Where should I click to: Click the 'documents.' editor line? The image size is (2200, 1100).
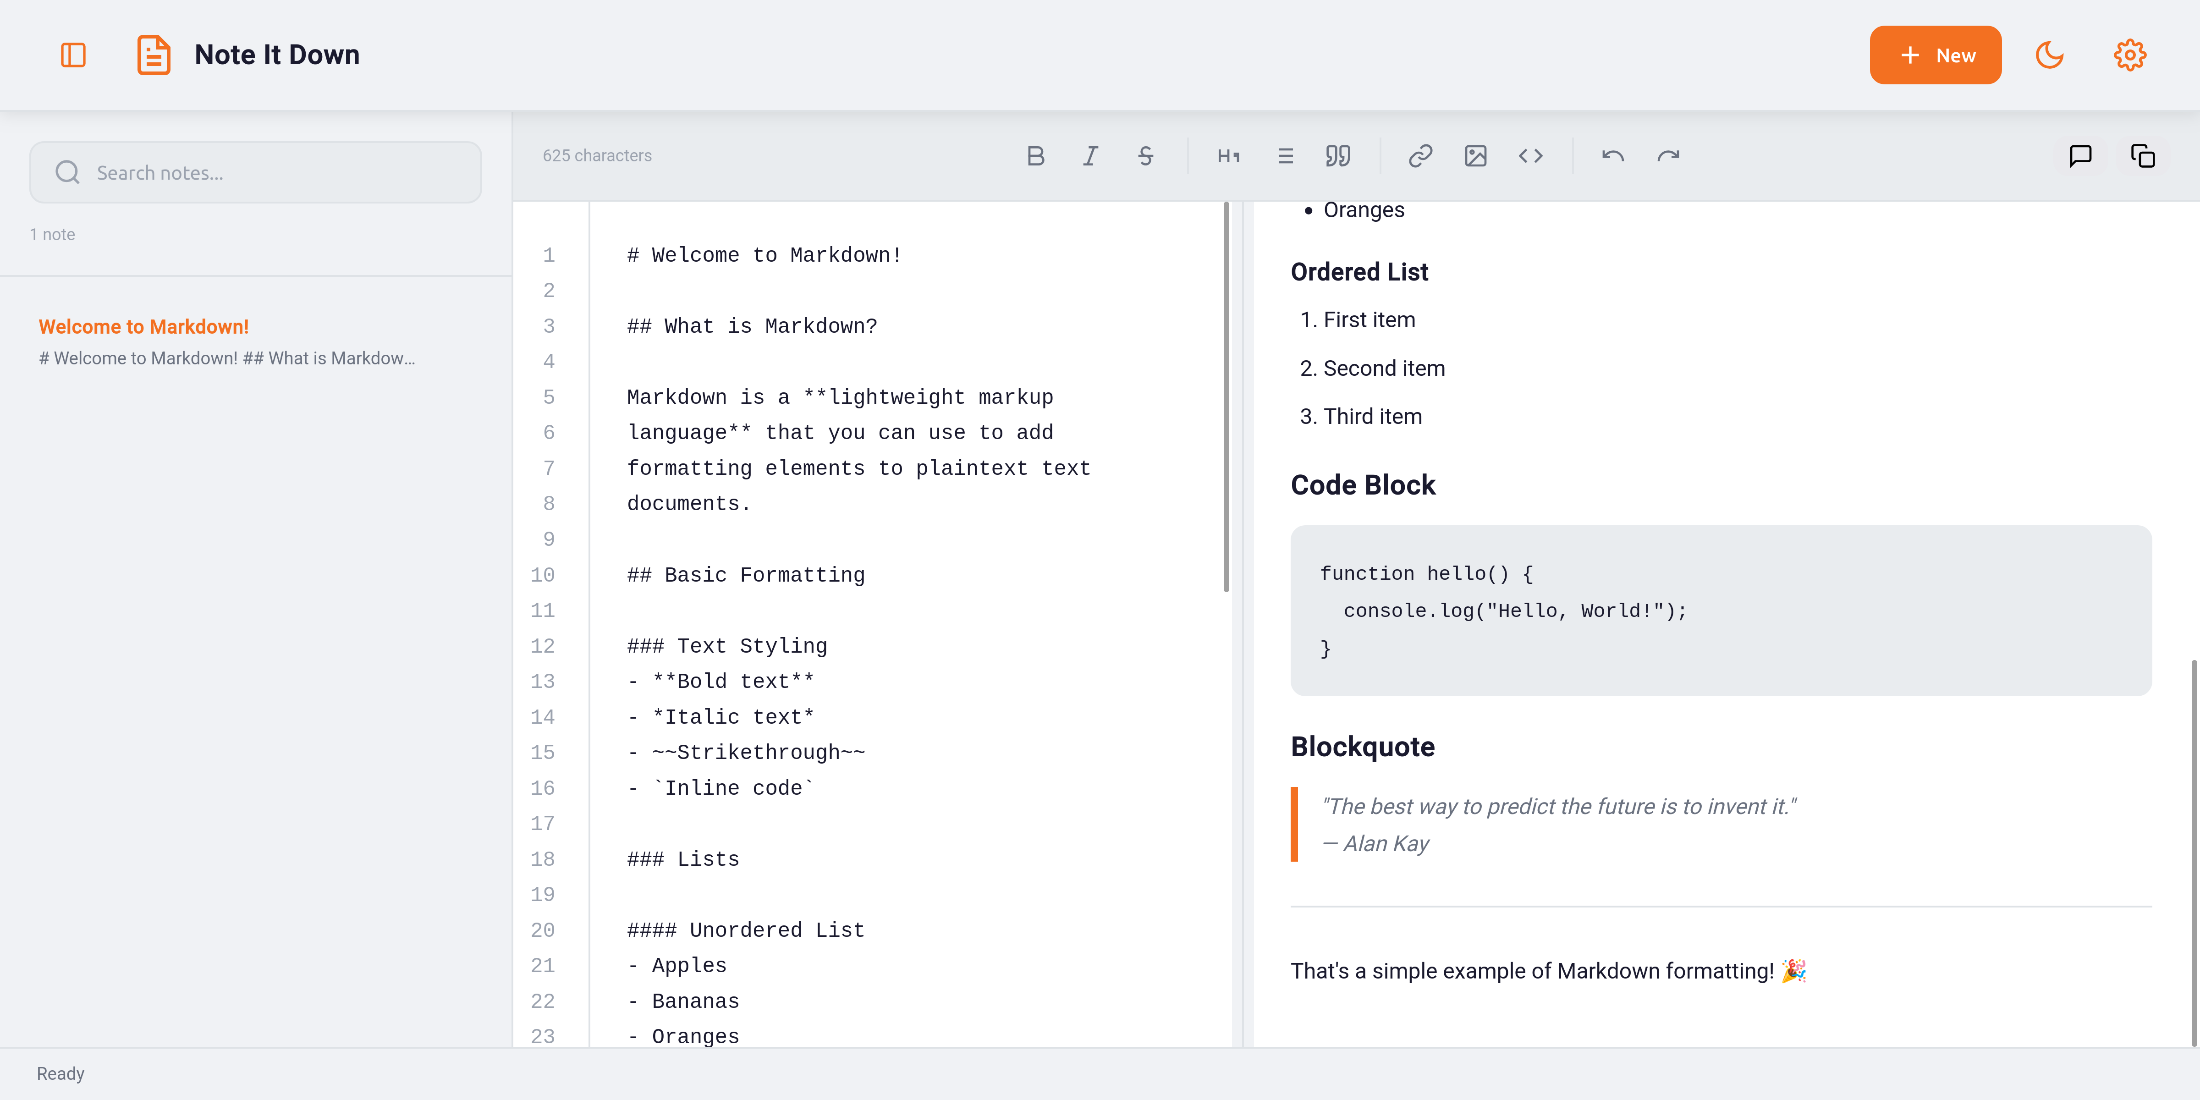pos(688,503)
